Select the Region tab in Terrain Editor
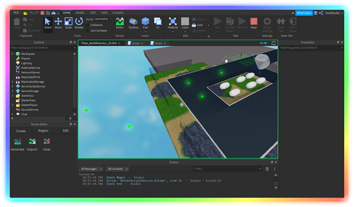This screenshot has width=354, height=207. tap(43, 131)
